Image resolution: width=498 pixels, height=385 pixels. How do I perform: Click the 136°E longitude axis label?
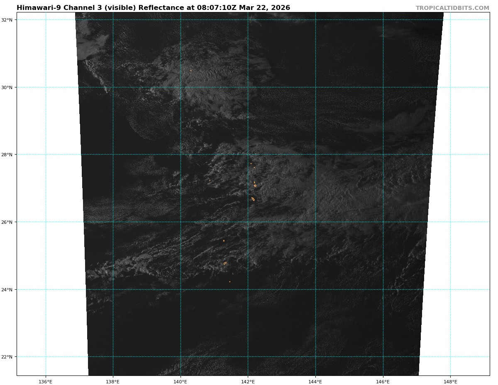(46, 381)
